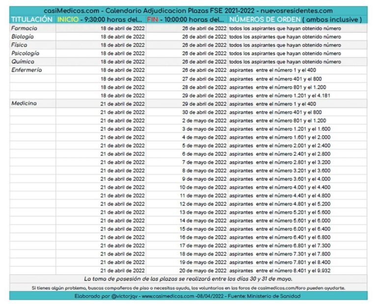Click the end date 28 de abril de 2022

204,87
